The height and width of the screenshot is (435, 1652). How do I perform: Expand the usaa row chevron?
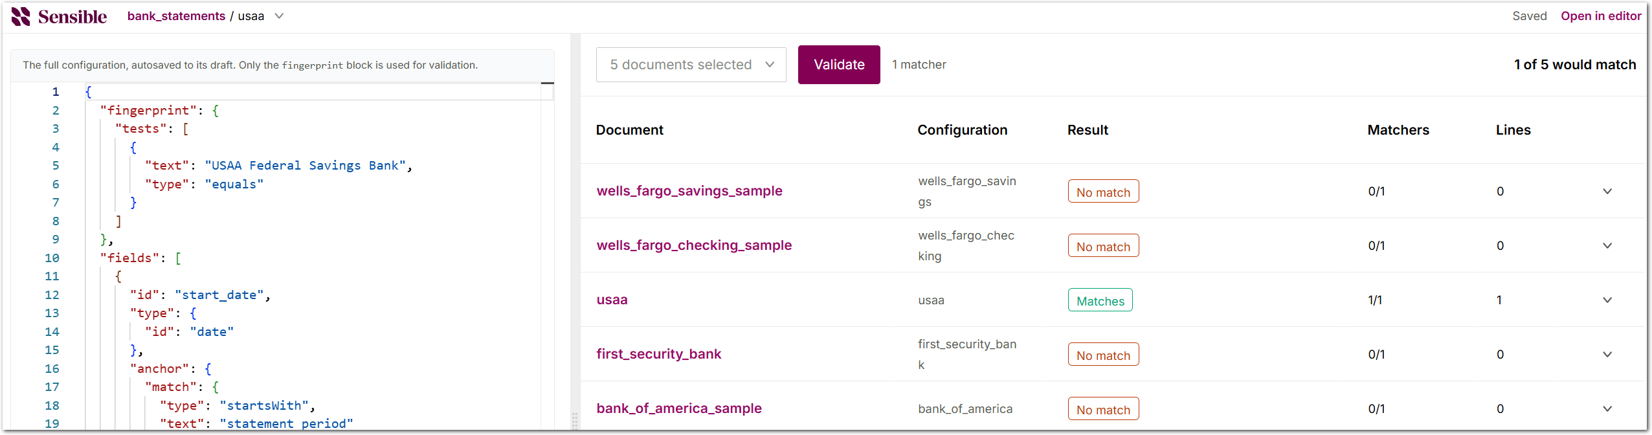1607,300
